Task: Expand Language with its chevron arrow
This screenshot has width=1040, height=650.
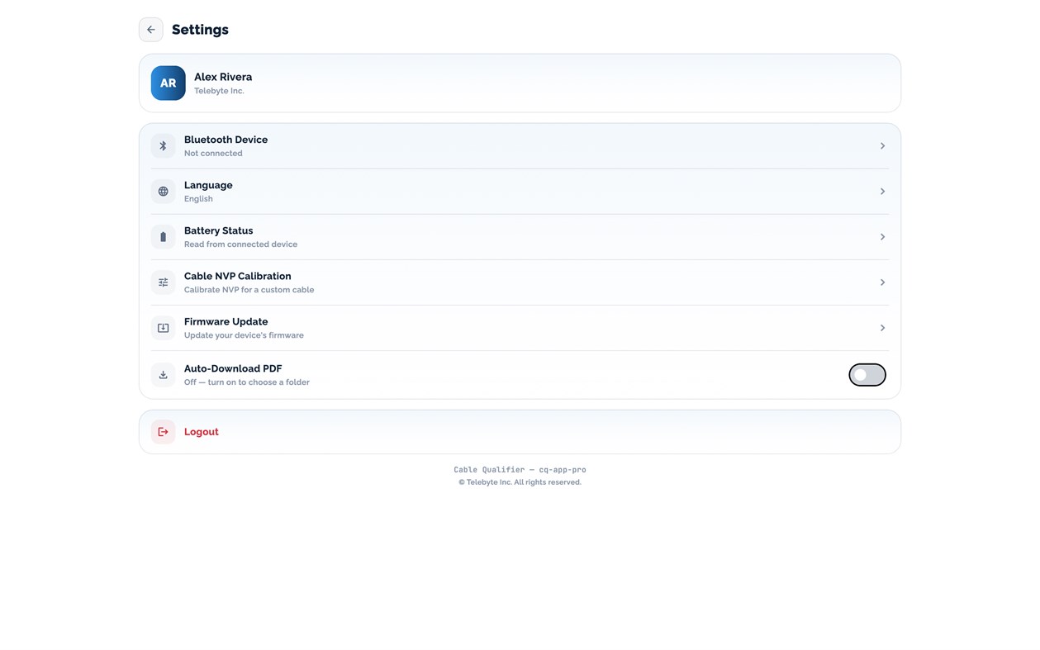Action: click(882, 192)
